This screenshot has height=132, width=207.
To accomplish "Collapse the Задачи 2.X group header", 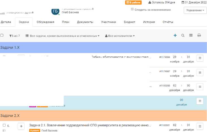I will tap(103, 116).
